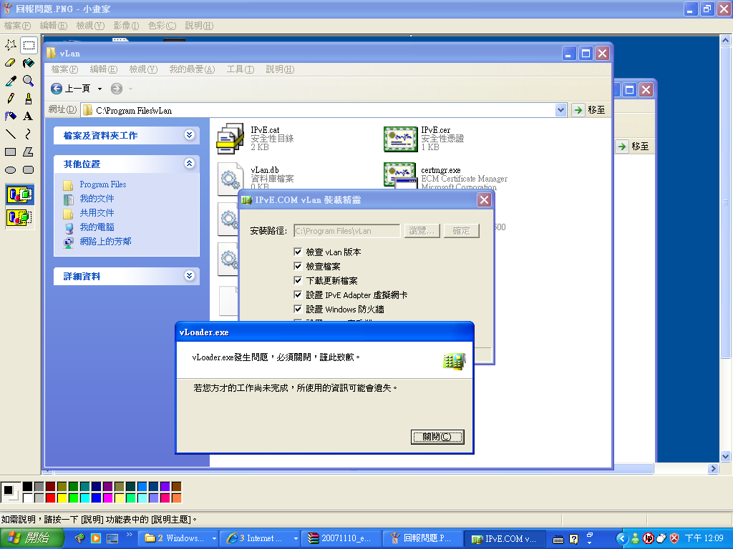
Task: Choose opaque selection mode option
Action: pyautogui.click(x=19, y=194)
